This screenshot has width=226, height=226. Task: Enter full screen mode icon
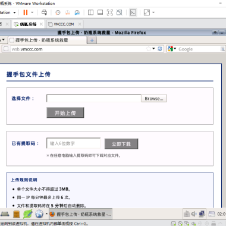coord(109,12)
